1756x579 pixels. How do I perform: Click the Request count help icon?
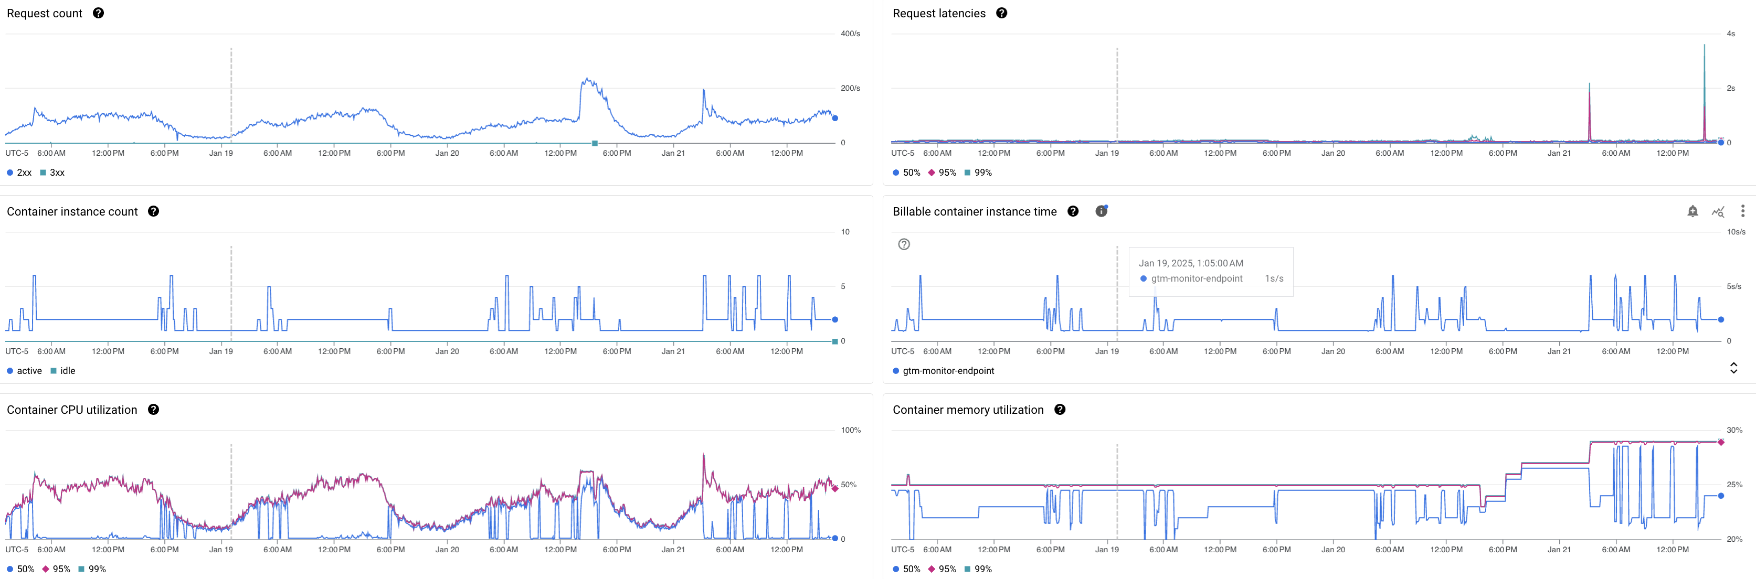coord(98,13)
